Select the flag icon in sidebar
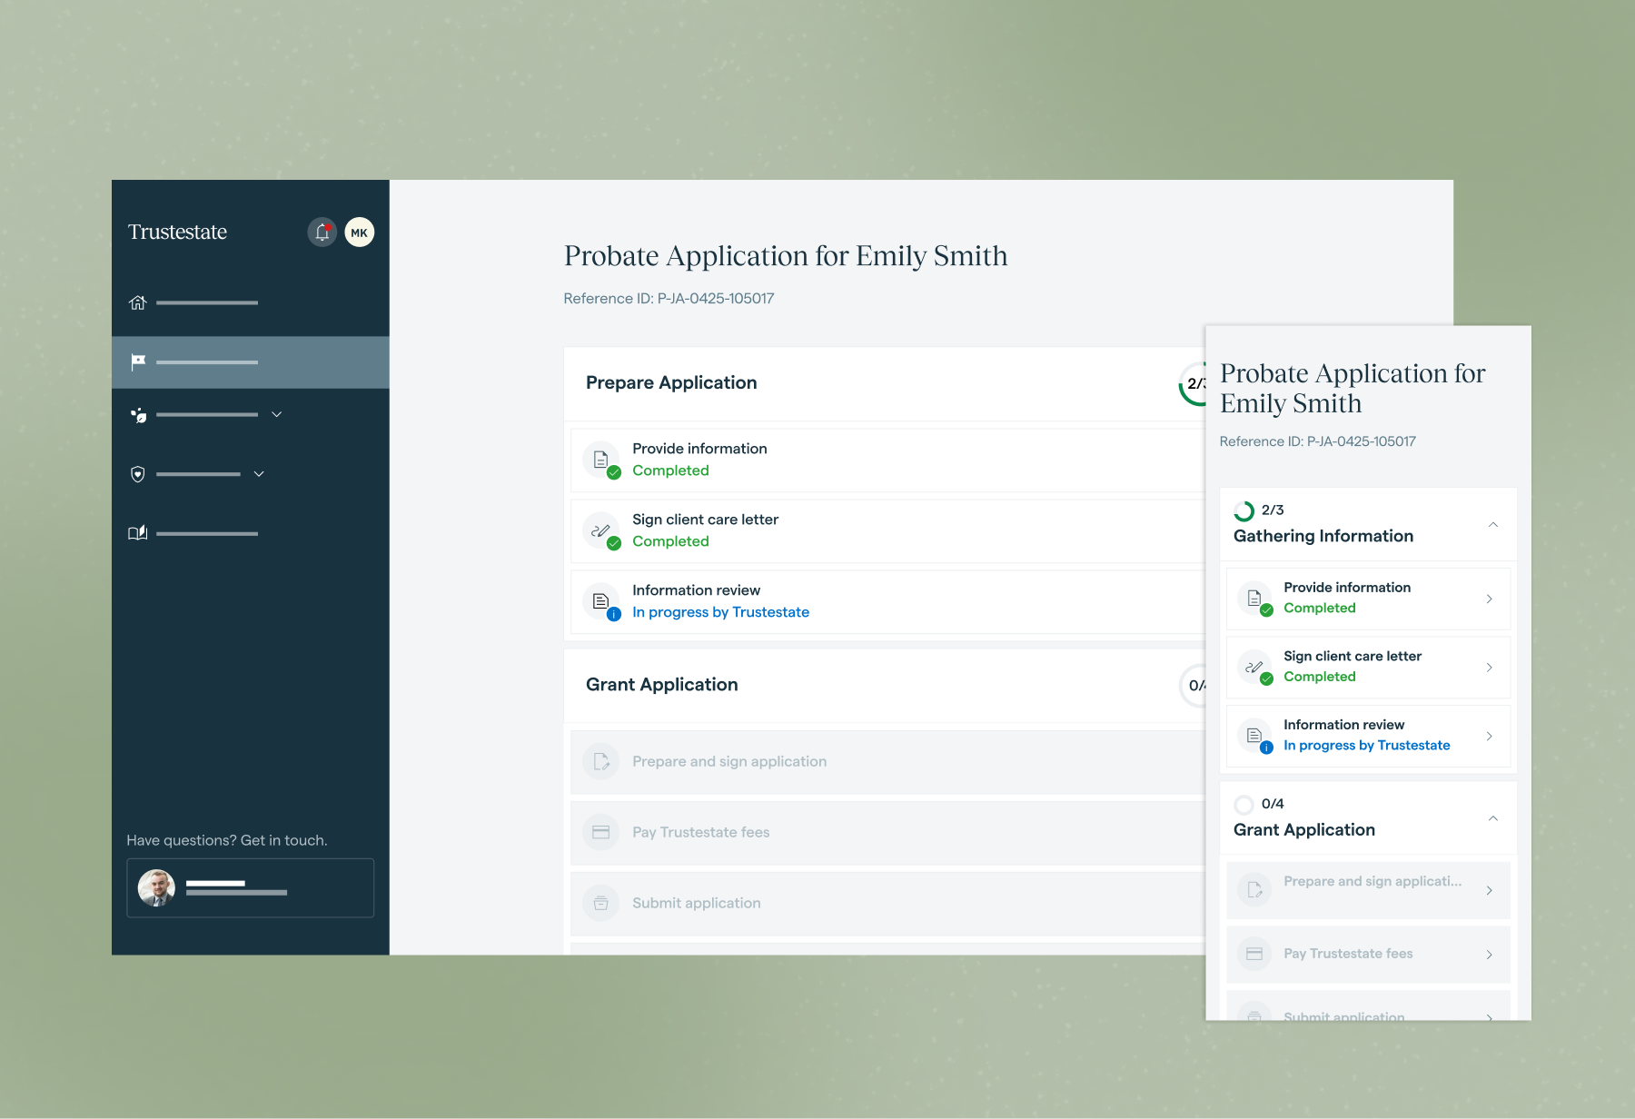This screenshot has width=1635, height=1119. (138, 362)
